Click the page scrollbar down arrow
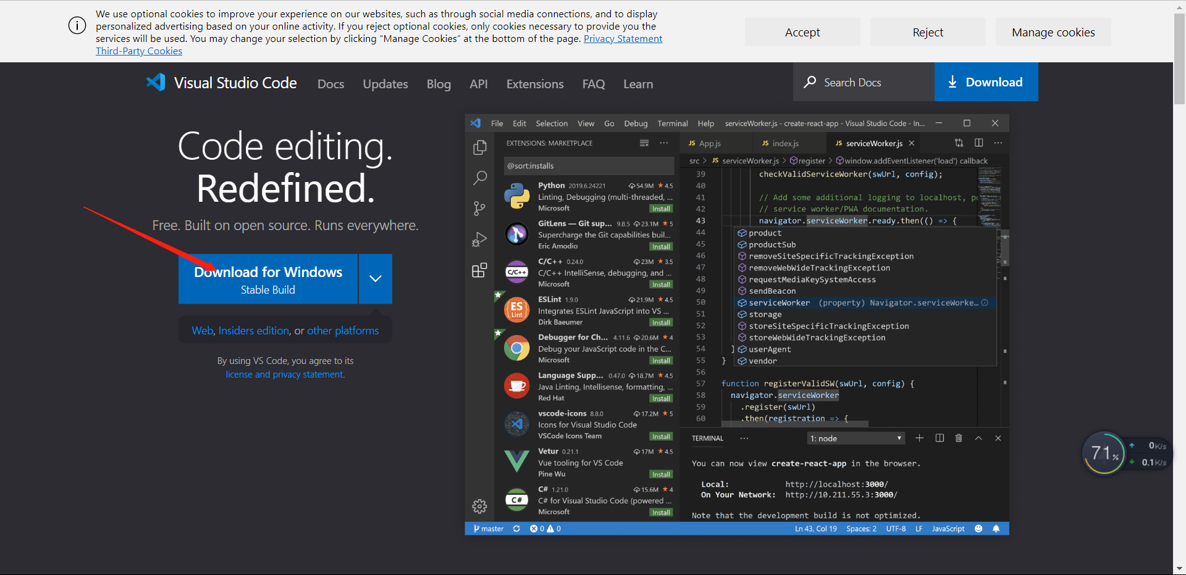Image resolution: width=1186 pixels, height=575 pixels. (1179, 568)
